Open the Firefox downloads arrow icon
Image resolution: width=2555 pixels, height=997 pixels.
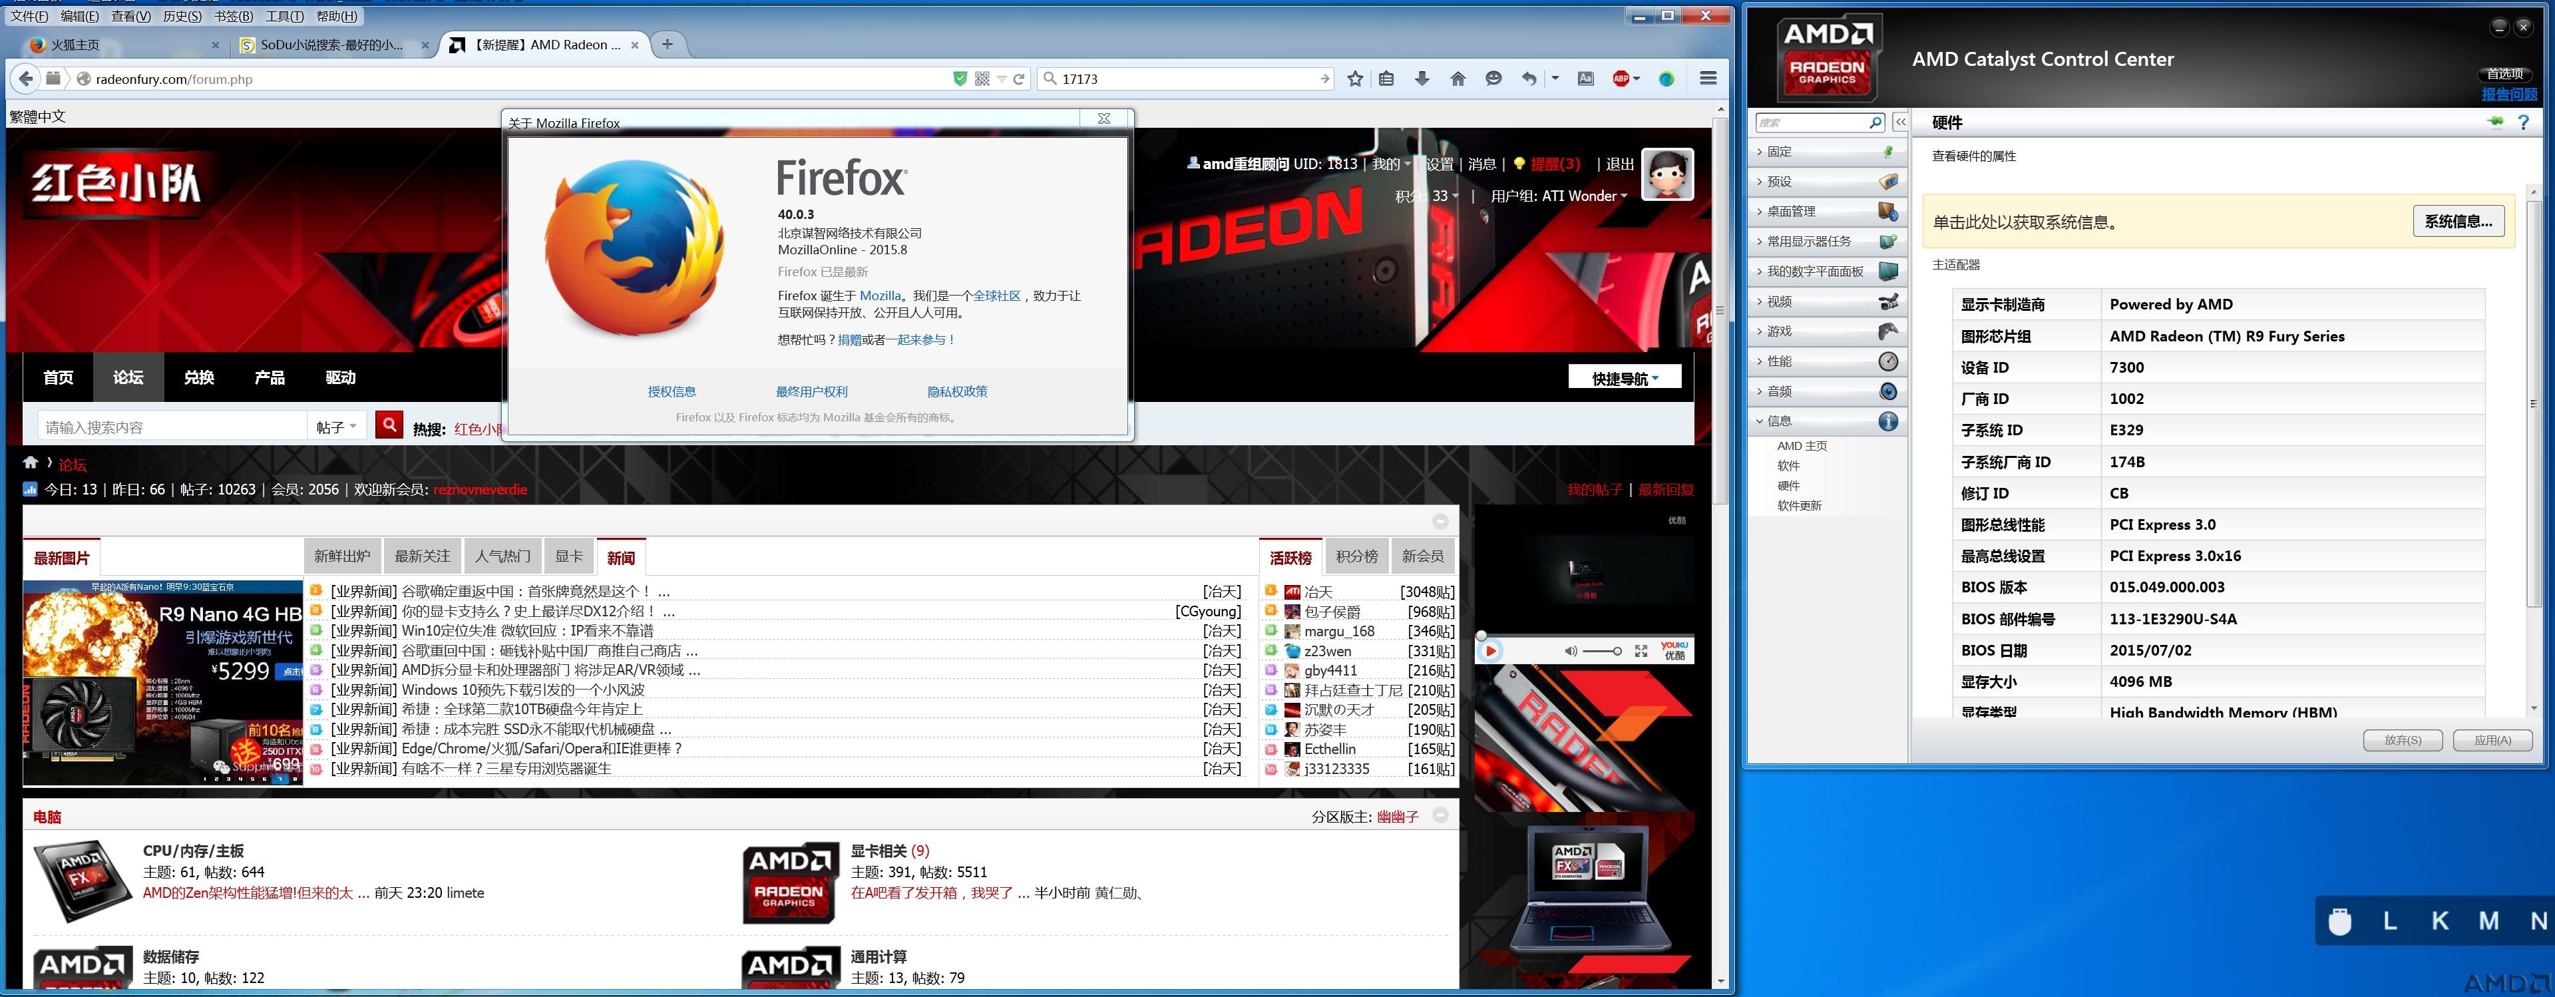tap(1422, 79)
